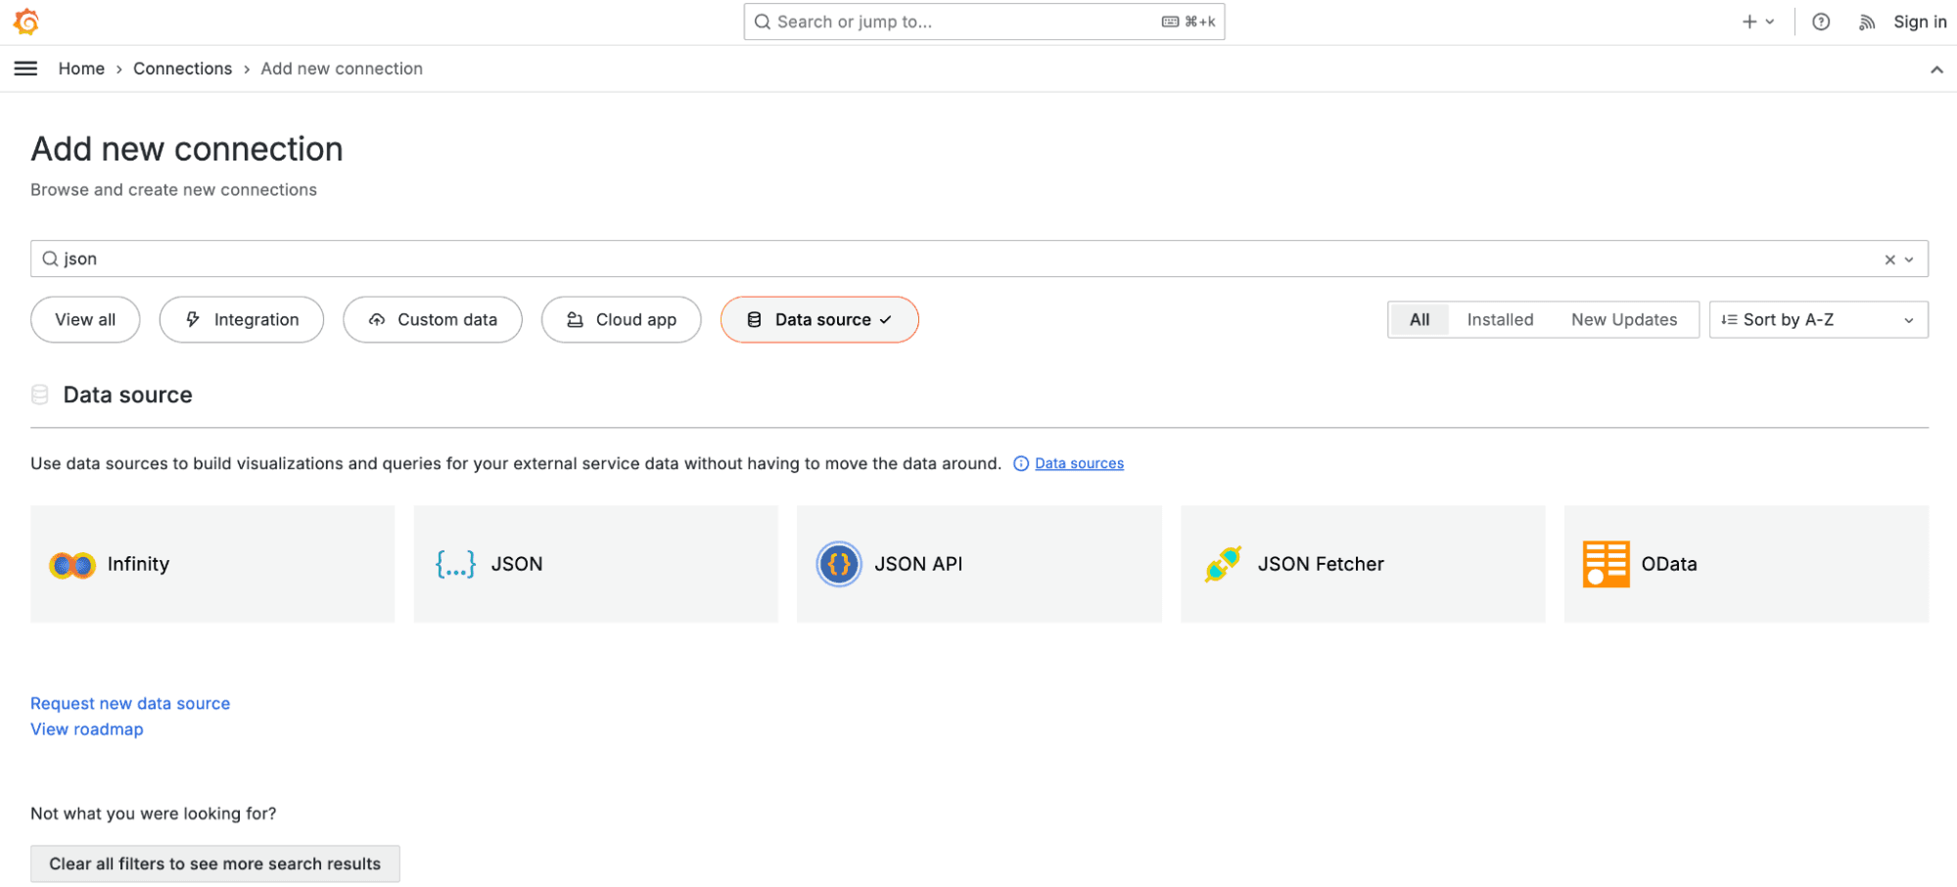This screenshot has height=887, width=1957.
Task: Switch to the New Updates tab
Action: pos(1624,320)
